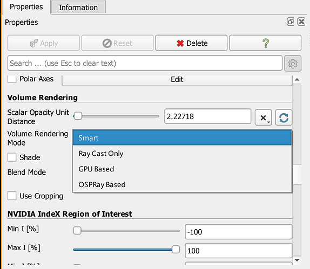The image size is (310, 269).
Task: Click the refresh arrows for Scalar Opacity Unit Distance
Action: (x=284, y=118)
